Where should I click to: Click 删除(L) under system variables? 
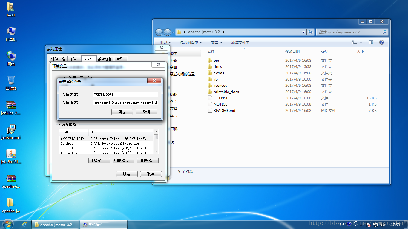pyautogui.click(x=148, y=160)
